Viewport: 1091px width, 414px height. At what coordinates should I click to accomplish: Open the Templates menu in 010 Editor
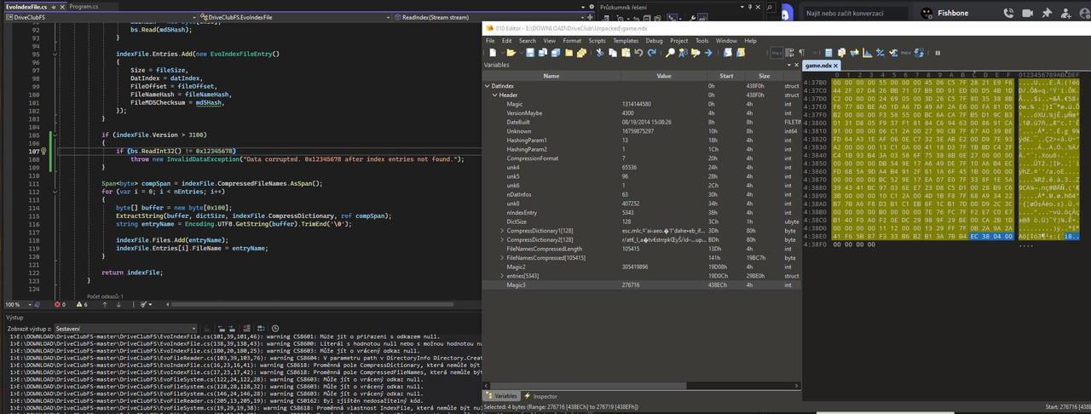coord(625,40)
